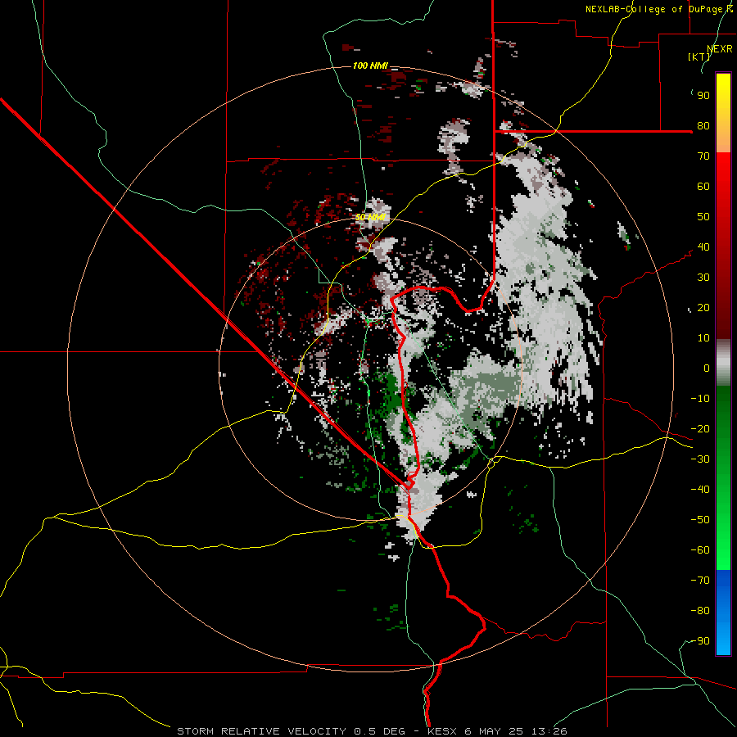Click the gray zero-velocity segment of the color bar

723,363
